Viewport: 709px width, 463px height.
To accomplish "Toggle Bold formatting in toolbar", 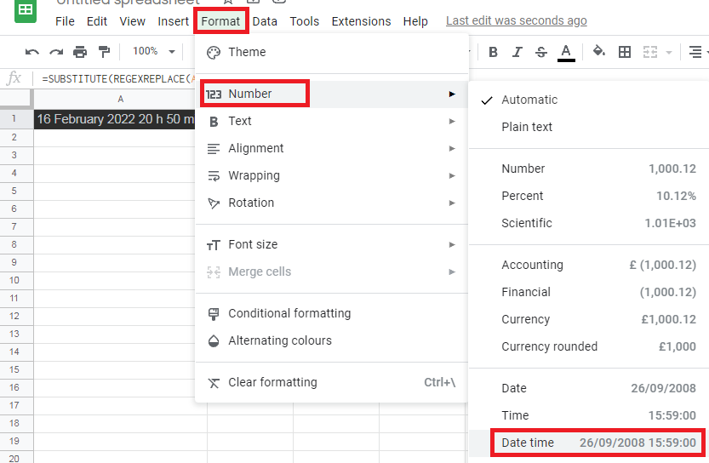I will click(494, 52).
